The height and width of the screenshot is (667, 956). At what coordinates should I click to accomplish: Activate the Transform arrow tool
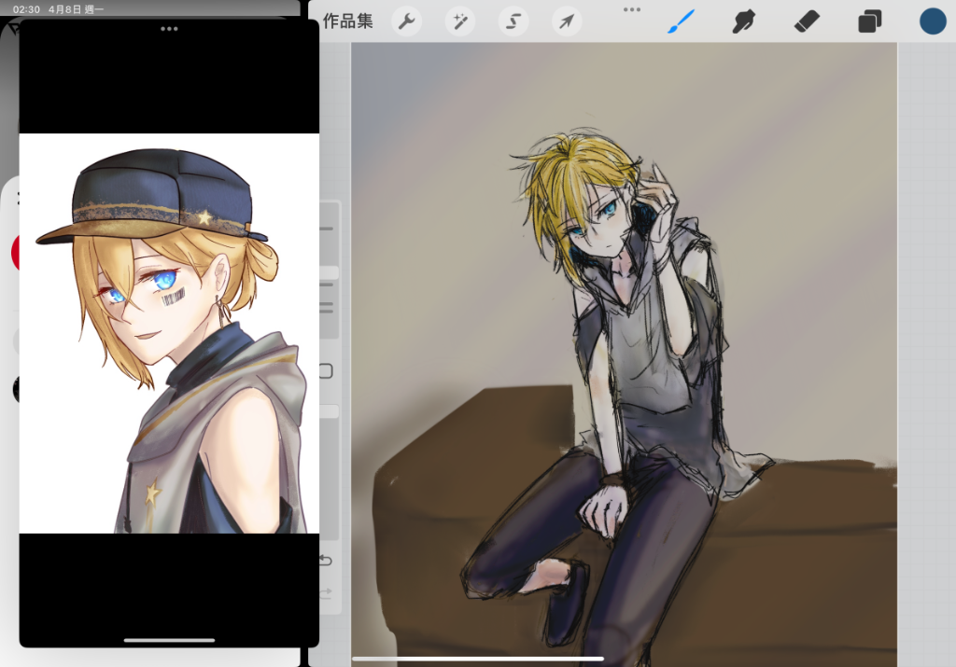pos(567,22)
